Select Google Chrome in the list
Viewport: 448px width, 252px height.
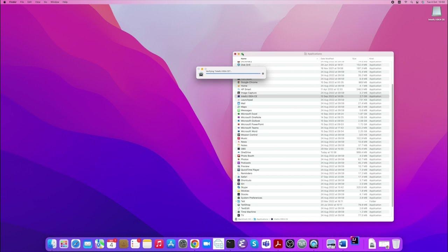pyautogui.click(x=312, y=82)
